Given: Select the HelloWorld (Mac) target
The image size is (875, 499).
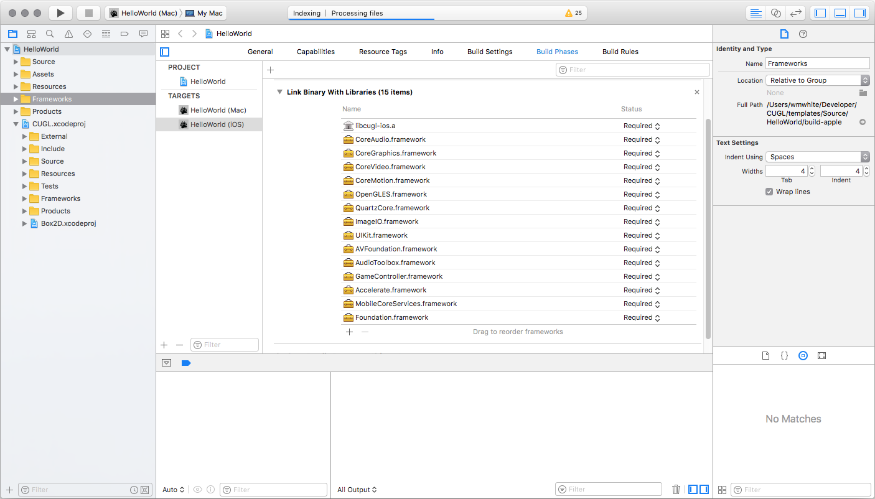Looking at the screenshot, I should [218, 110].
